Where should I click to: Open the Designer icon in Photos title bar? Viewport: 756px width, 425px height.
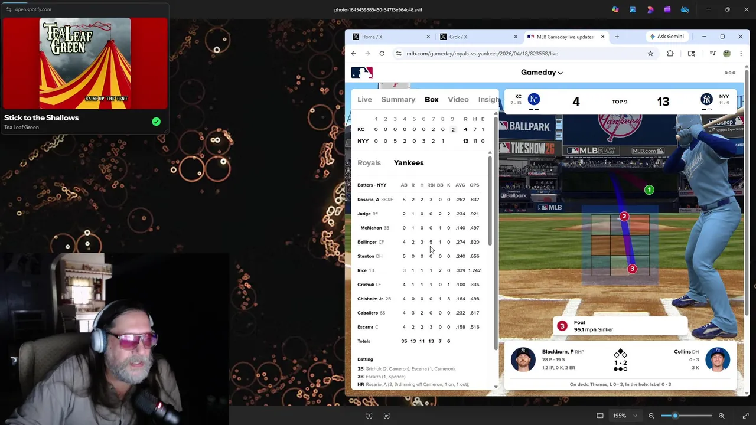click(650, 9)
